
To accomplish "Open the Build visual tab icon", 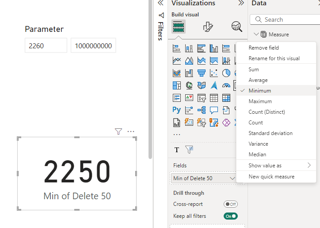I will tap(179, 27).
